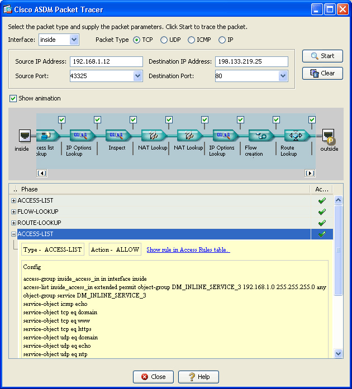Click the phase list vertical scrollbar thumb
The width and height of the screenshot is (352, 389).
[x=339, y=250]
